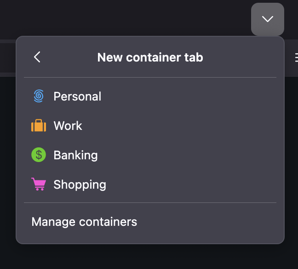Go back using the left chevron arrow
Image resolution: width=298 pixels, height=269 pixels.
point(37,57)
